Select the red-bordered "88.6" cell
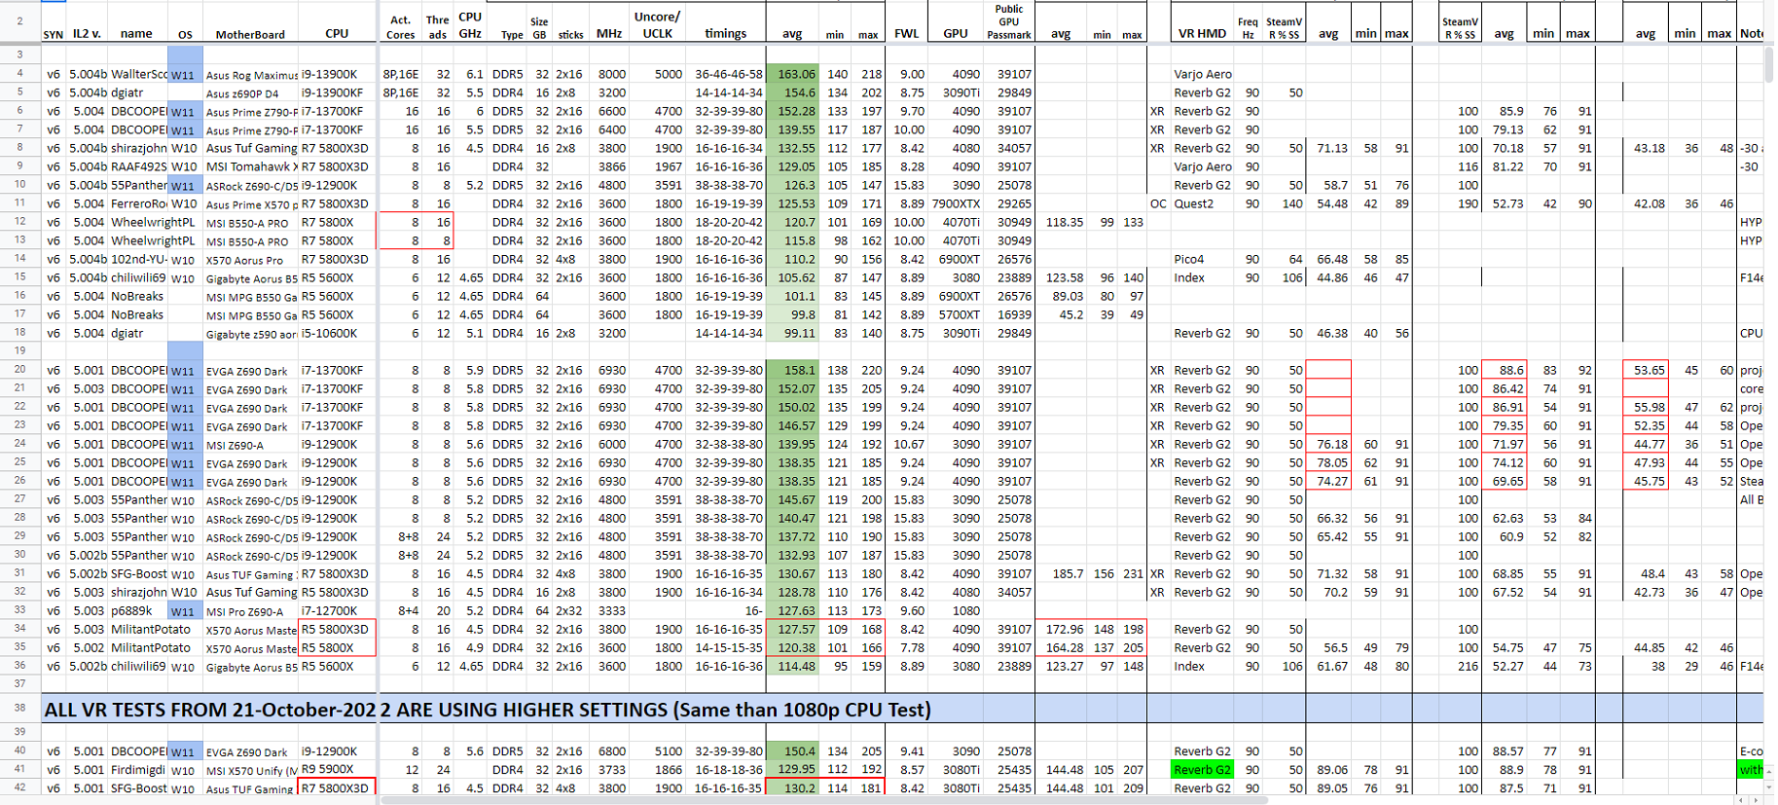Screen dimensions: 1778x805 pos(1505,370)
